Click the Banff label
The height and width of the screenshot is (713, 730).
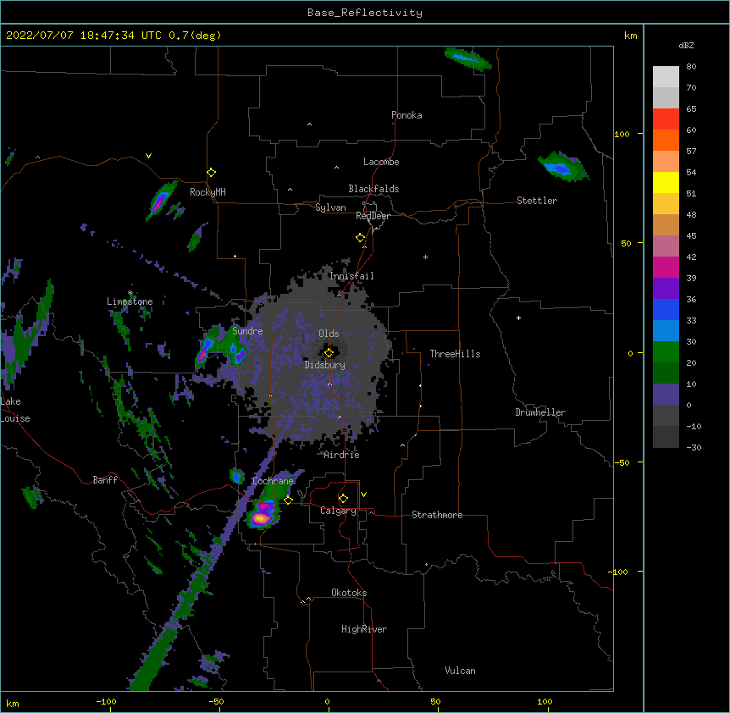(105, 480)
